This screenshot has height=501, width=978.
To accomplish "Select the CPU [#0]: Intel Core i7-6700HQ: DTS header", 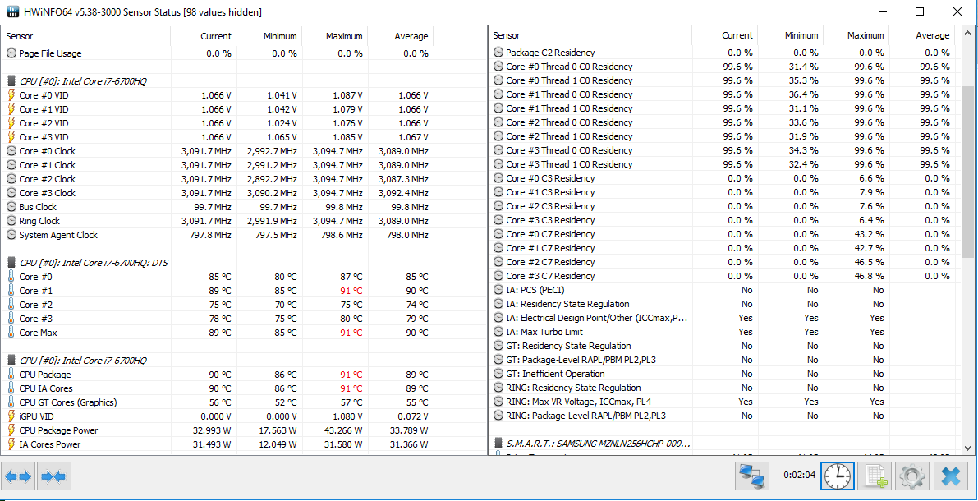I will 94,263.
